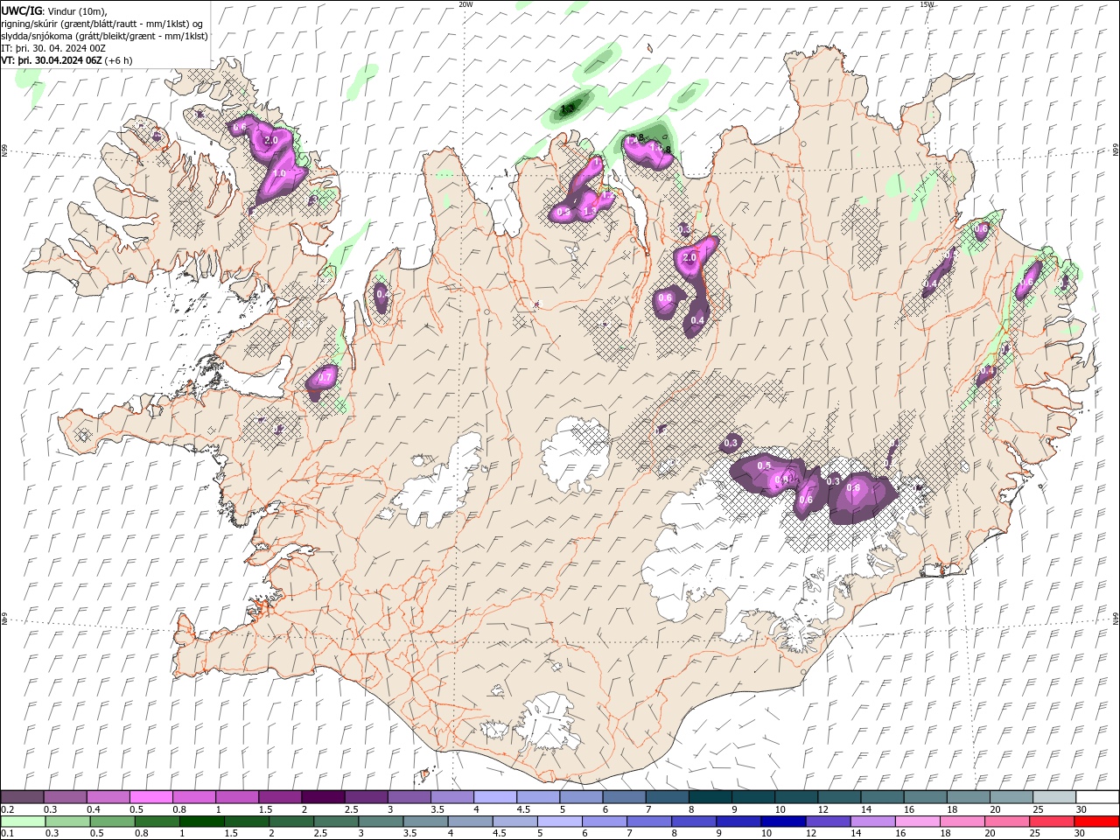Screen dimensions: 1120x840
Task: Click upper legend swatch between 4 and 4.5
Action: click(494, 797)
